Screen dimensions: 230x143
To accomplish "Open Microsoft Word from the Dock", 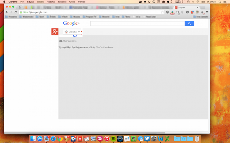I will tap(161, 139).
